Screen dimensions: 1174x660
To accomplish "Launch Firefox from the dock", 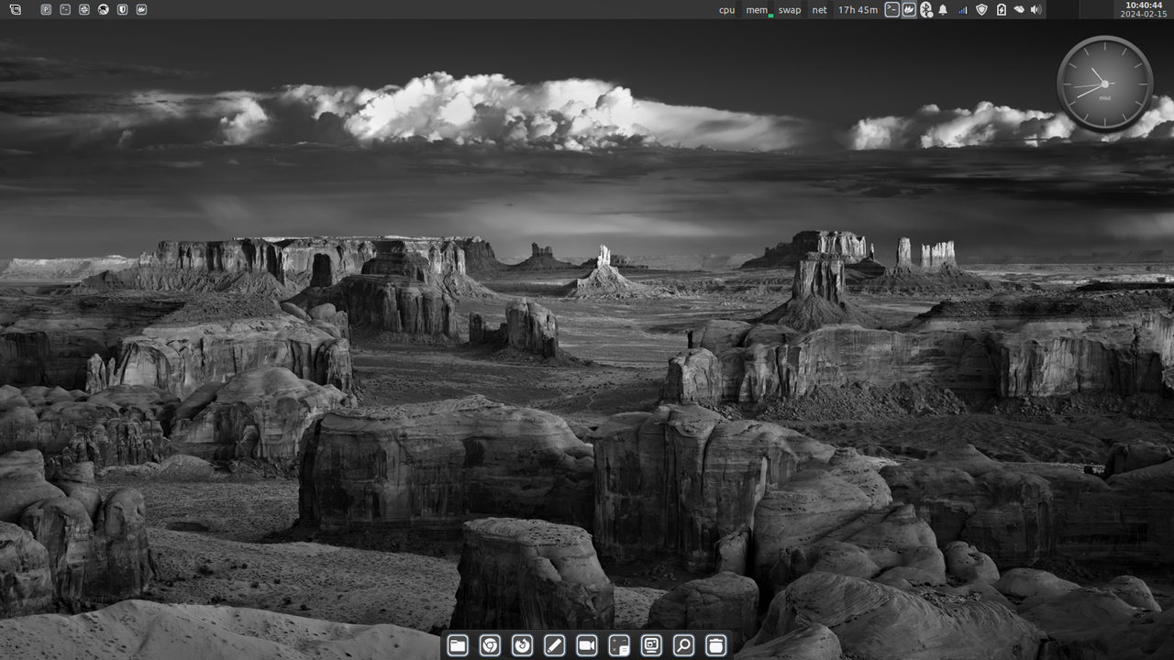I will point(522,644).
